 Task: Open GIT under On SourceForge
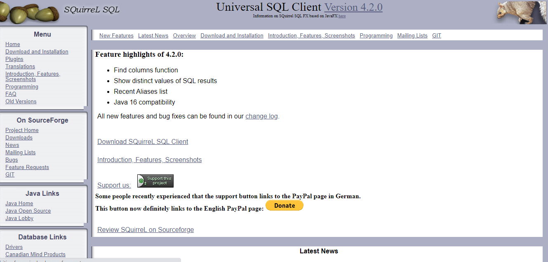[10, 175]
